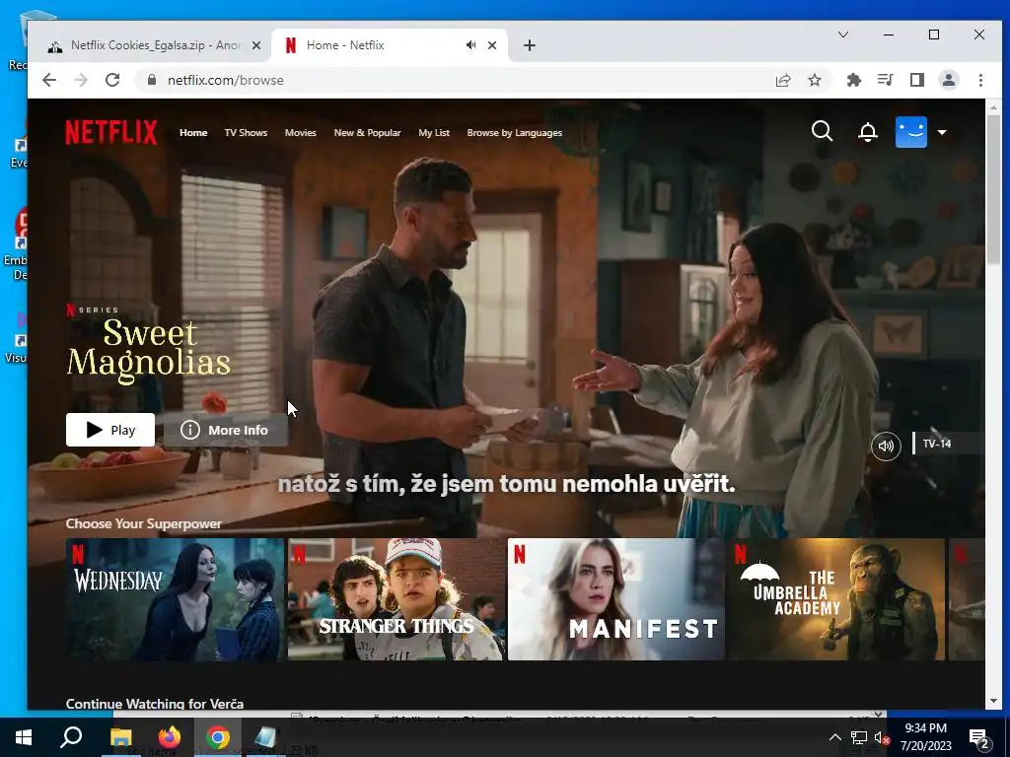Click the address bar URL
This screenshot has height=757, width=1010.
pos(226,80)
